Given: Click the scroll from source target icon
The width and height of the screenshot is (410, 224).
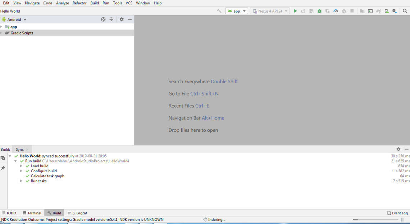Looking at the screenshot, I should 103,19.
